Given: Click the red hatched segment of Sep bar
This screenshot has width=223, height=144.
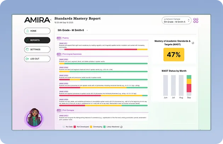Looking at the screenshot, I should [189, 88].
